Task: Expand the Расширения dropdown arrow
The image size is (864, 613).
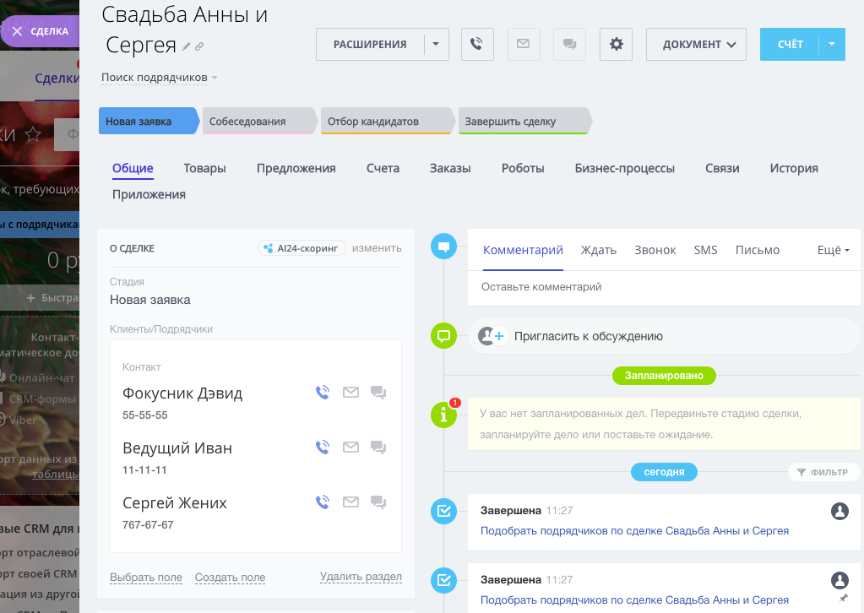Action: [x=435, y=44]
